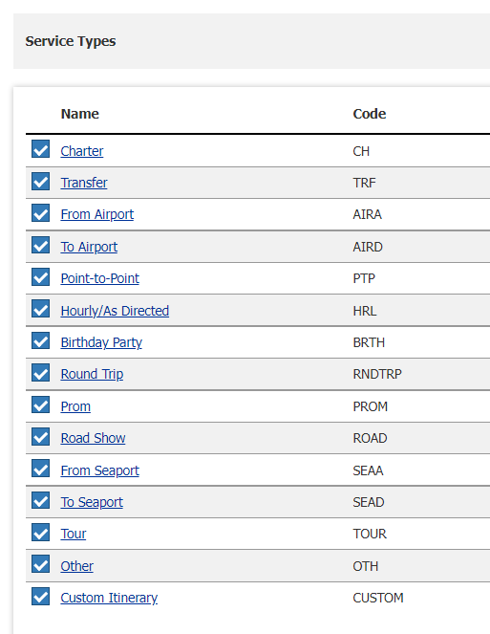Disable the Point-to-Point checkbox
Screen dimensions: 490x634
(x=40, y=276)
